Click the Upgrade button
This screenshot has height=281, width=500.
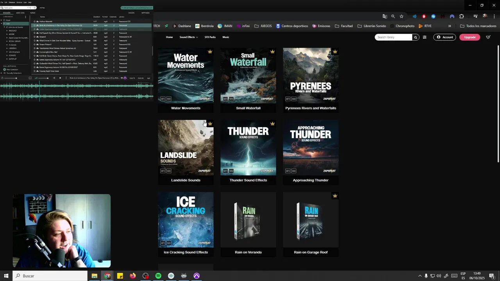(x=470, y=37)
